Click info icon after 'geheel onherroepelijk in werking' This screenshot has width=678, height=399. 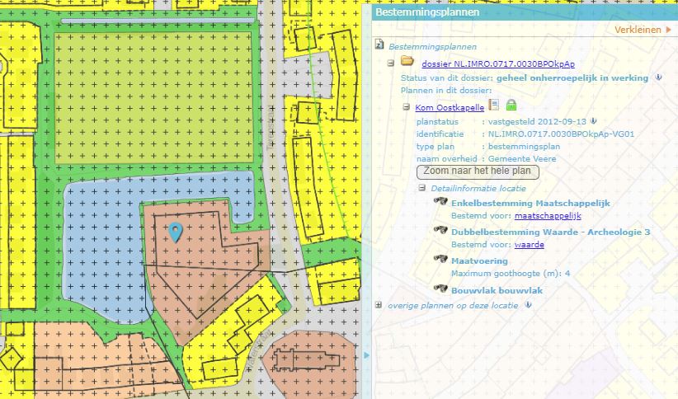coord(658,77)
